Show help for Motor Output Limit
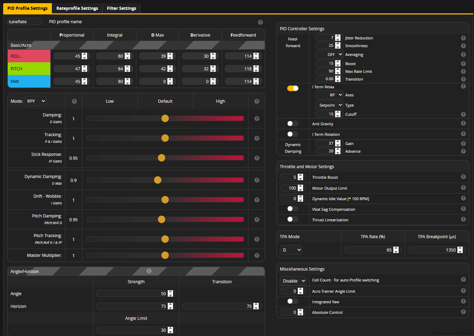This screenshot has height=336, width=474. (463, 188)
